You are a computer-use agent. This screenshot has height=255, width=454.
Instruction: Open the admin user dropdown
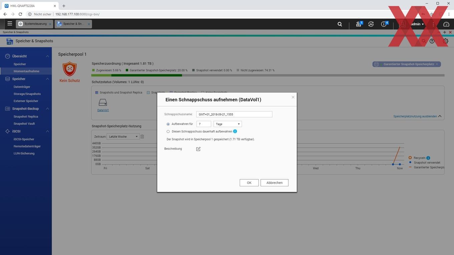(x=417, y=24)
